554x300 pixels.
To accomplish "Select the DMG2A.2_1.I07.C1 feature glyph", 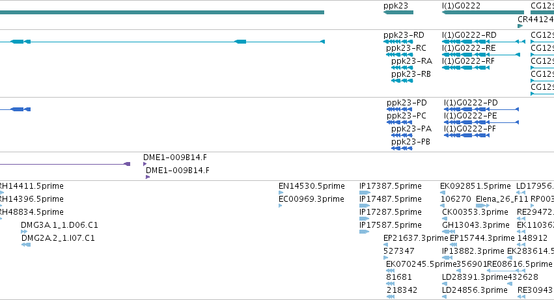I will coord(26,245).
